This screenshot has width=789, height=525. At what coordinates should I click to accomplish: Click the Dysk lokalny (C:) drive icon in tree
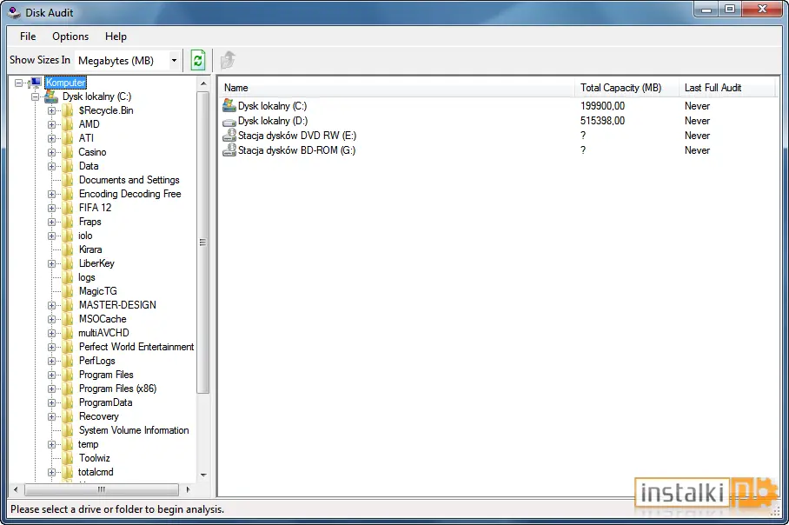click(x=51, y=96)
